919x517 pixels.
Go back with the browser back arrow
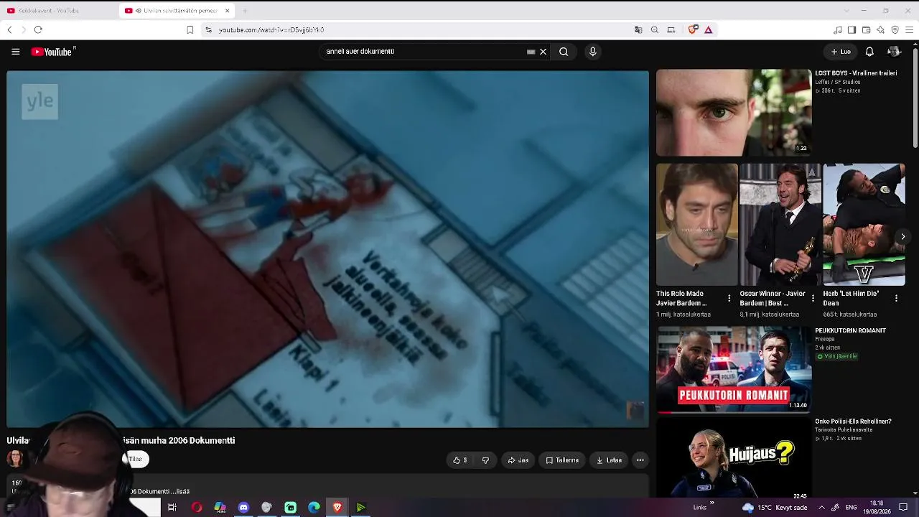pyautogui.click(x=9, y=29)
